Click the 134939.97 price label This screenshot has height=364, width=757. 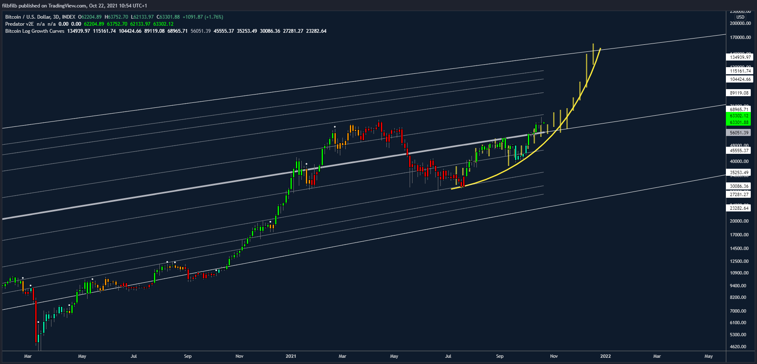point(740,57)
